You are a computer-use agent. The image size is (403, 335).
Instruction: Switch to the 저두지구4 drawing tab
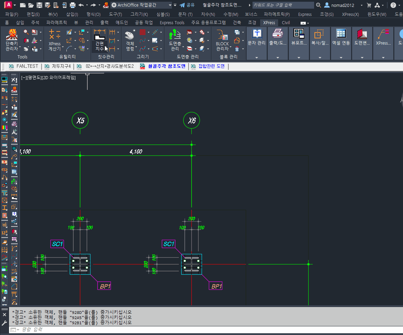point(58,66)
